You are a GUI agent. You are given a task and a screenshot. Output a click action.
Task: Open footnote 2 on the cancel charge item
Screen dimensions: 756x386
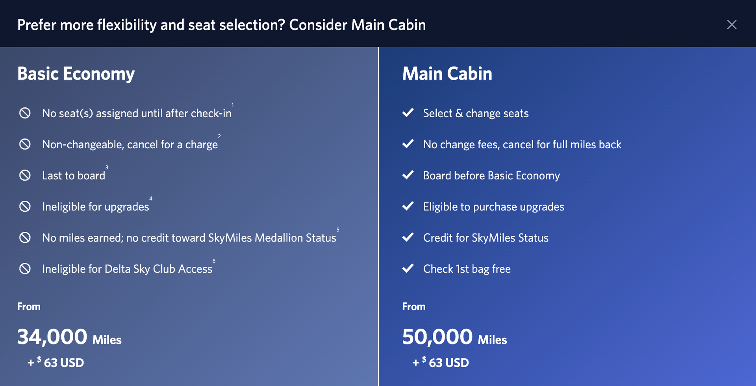pos(219,136)
